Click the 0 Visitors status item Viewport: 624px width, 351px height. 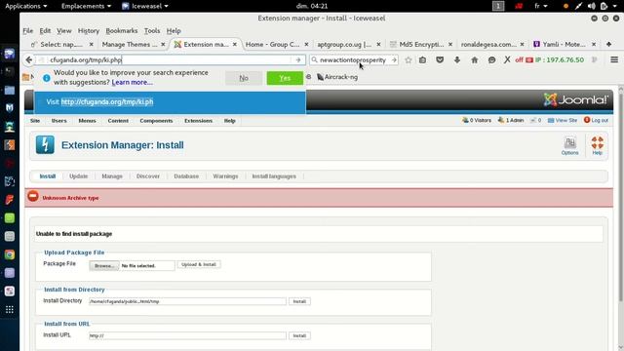point(477,120)
